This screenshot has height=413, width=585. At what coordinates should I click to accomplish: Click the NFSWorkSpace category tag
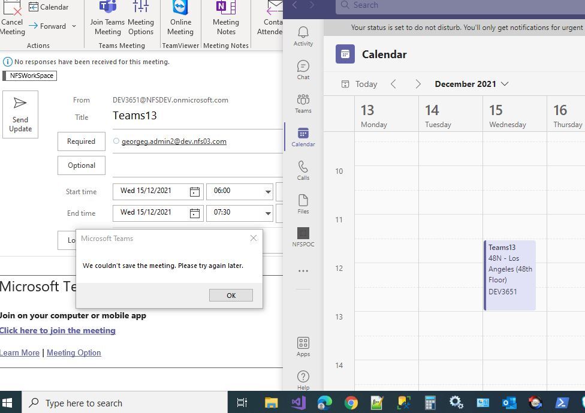point(30,76)
